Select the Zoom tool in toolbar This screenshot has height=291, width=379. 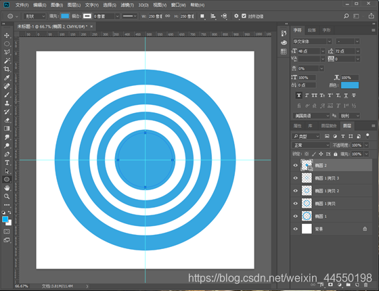[x=7, y=196]
